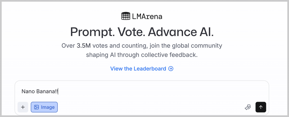289x117 pixels.
Task: Click Advance AI in the headline
Action: (x=181, y=32)
